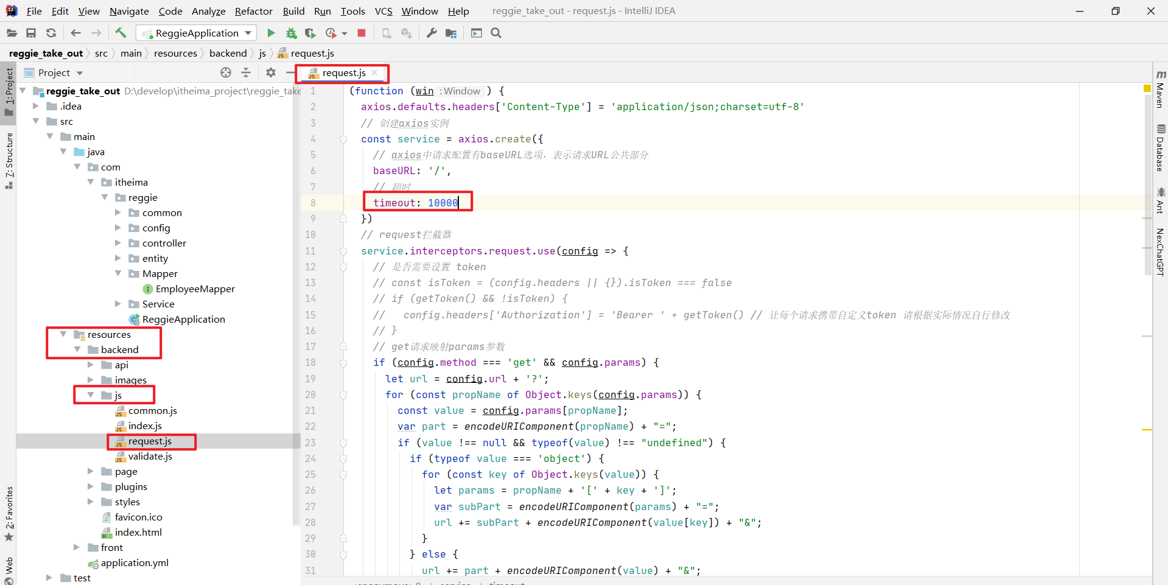
Task: Fold function block at line 4
Action: (343, 139)
